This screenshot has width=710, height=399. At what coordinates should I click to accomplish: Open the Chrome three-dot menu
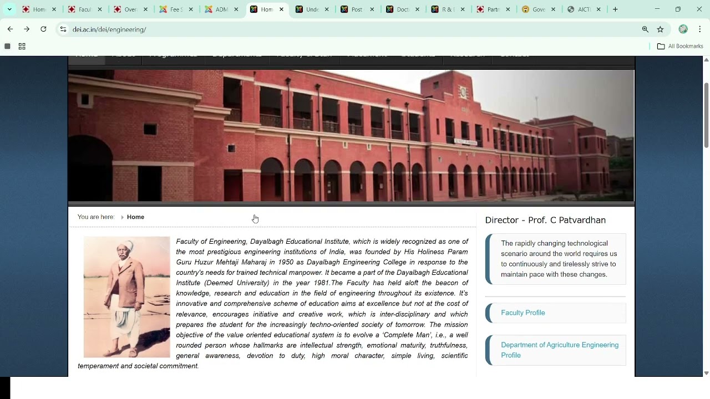[700, 29]
